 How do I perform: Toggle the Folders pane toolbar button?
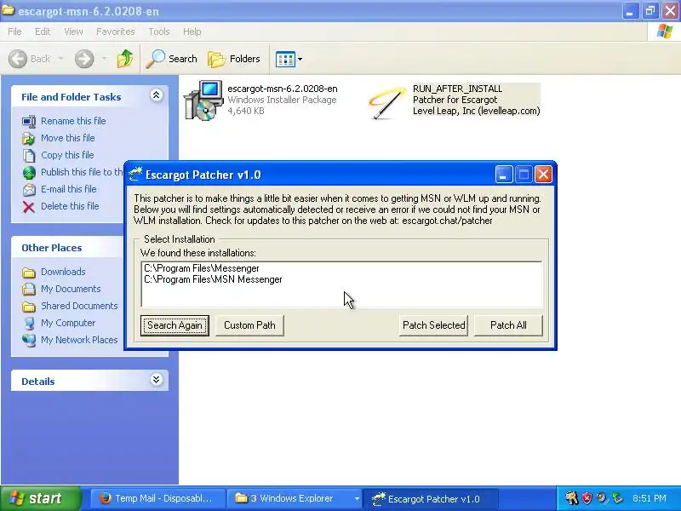point(234,59)
